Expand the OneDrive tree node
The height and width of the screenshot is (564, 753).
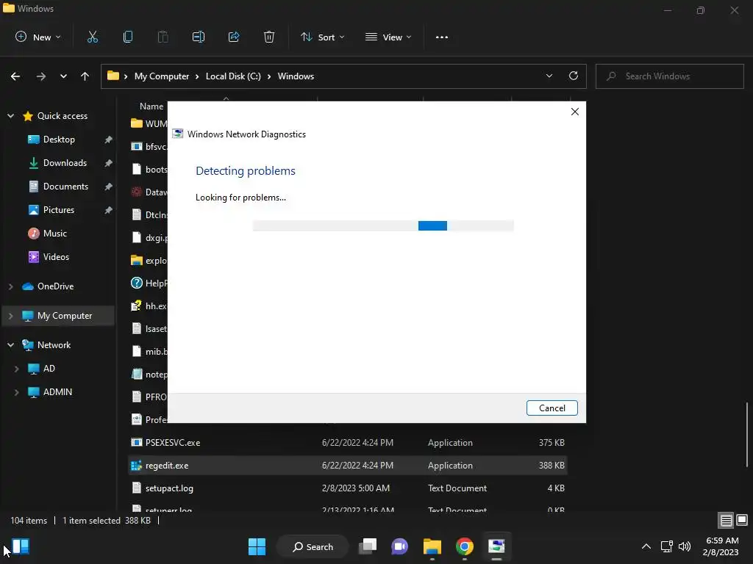coord(10,286)
